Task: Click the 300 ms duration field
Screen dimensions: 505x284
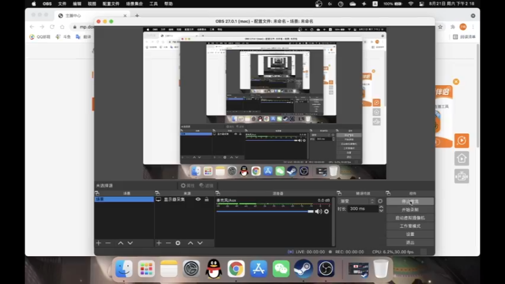Action: [x=363, y=209]
